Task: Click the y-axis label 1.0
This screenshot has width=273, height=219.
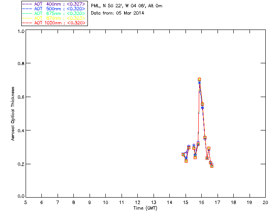Action: pyautogui.click(x=21, y=31)
